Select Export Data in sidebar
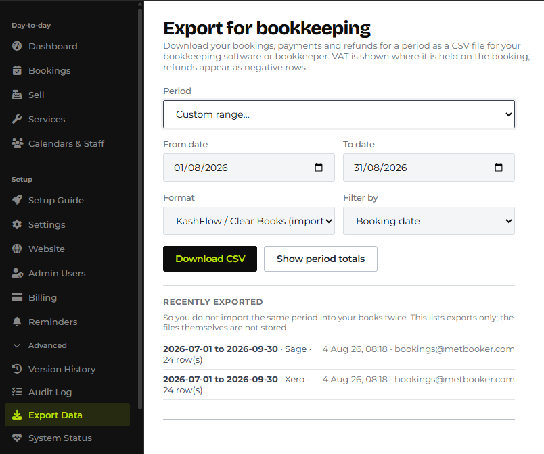Viewport: 544px width, 454px height. [x=67, y=415]
